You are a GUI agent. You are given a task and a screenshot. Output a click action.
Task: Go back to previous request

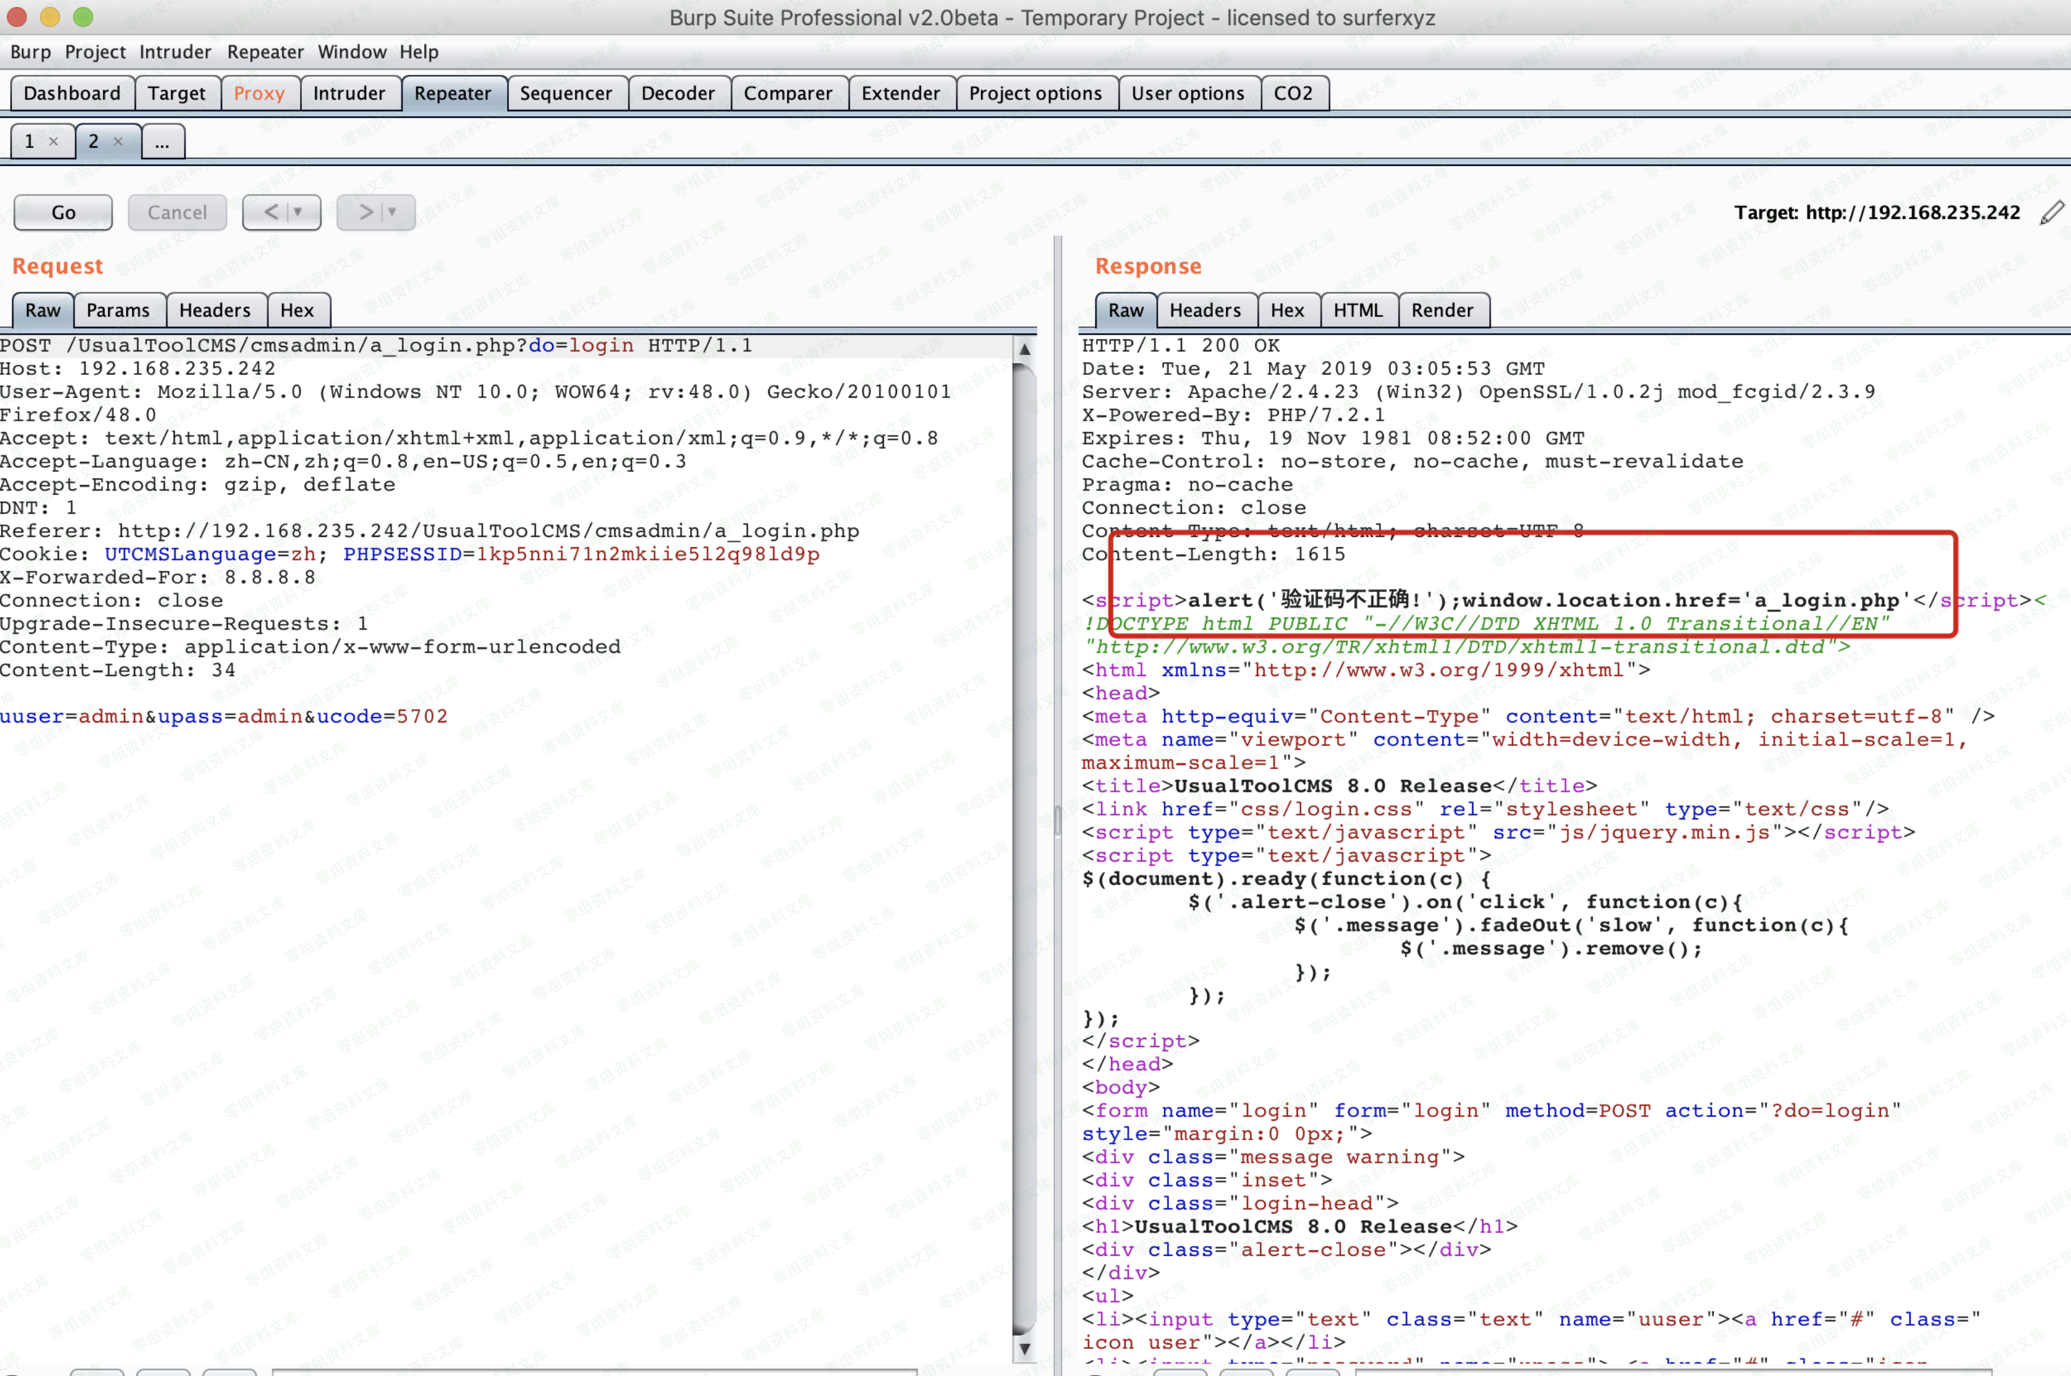(271, 213)
